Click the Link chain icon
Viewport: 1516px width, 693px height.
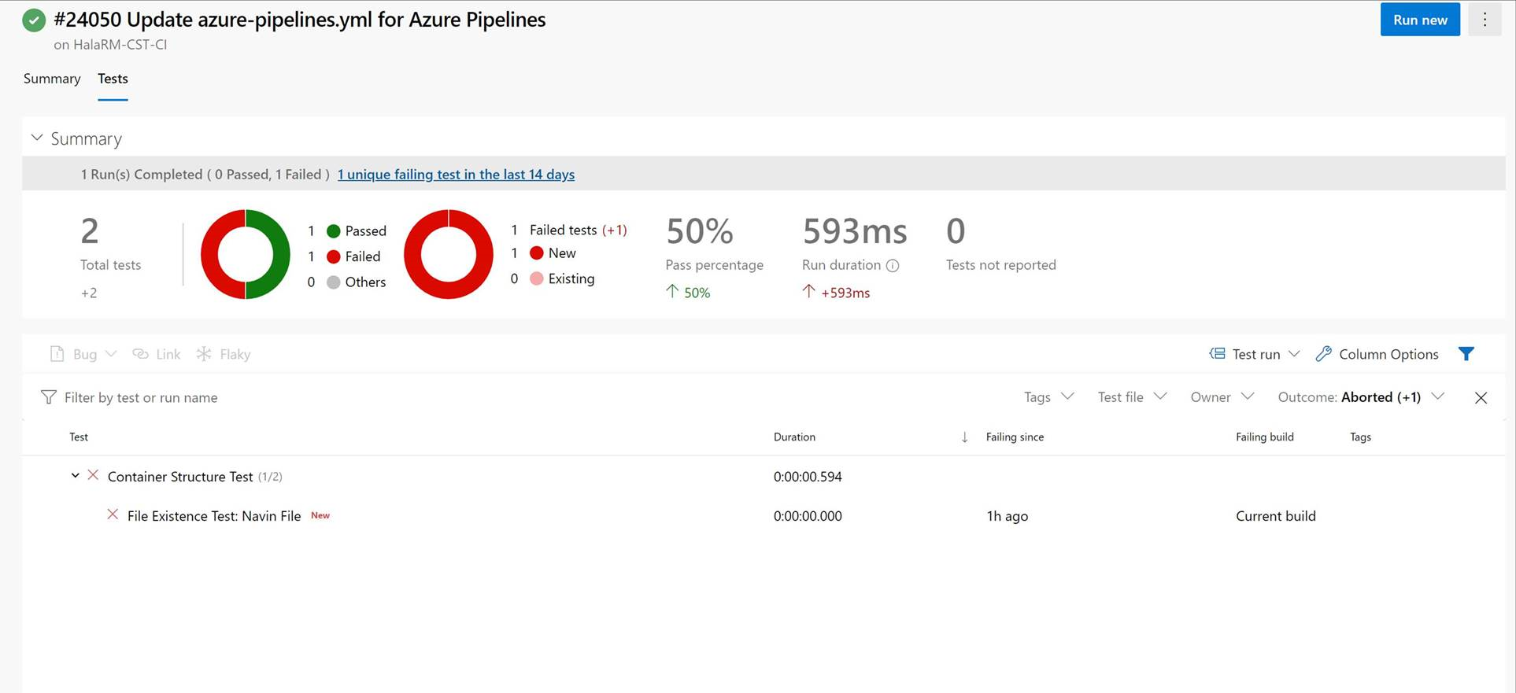tap(140, 354)
